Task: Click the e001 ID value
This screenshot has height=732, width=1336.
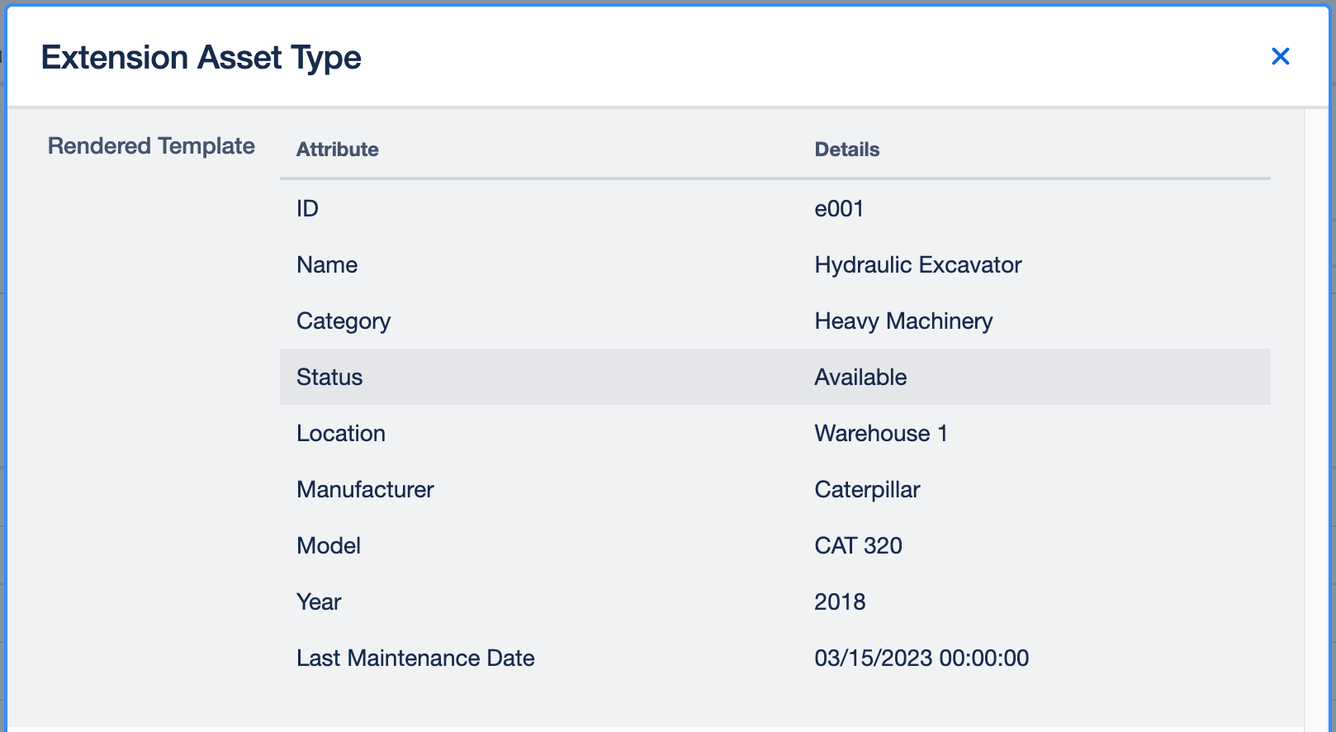Action: pos(838,208)
